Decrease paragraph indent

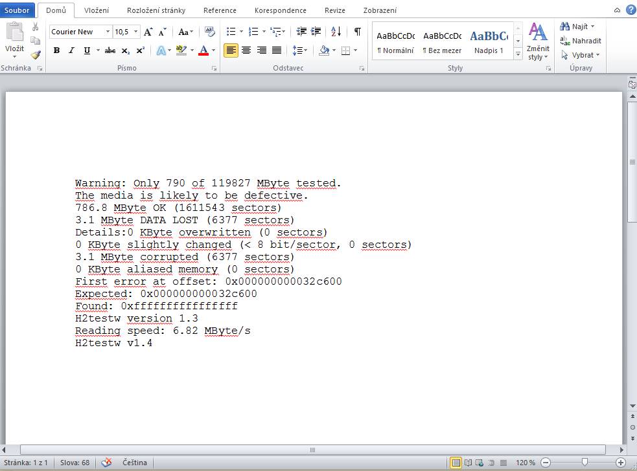click(x=301, y=32)
